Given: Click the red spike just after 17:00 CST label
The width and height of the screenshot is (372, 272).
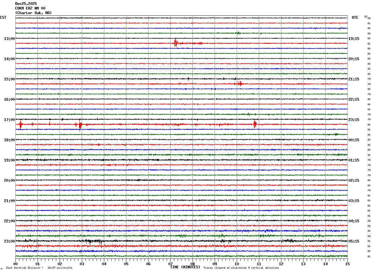Looking at the screenshot, I should point(21,125).
